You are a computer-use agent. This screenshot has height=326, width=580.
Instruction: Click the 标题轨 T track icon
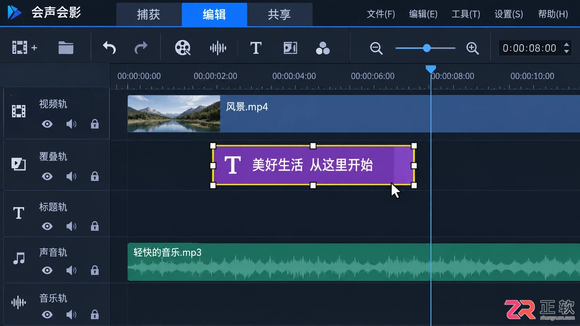19,213
